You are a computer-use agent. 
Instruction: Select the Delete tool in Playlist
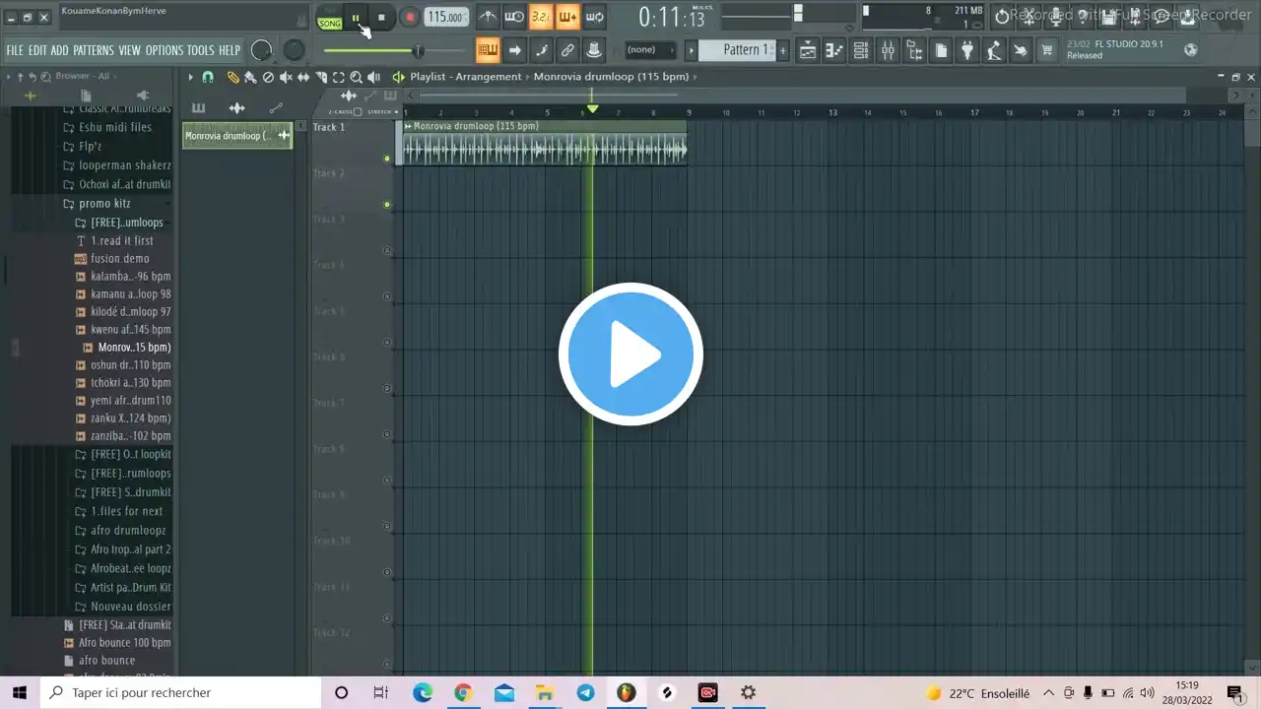point(268,77)
